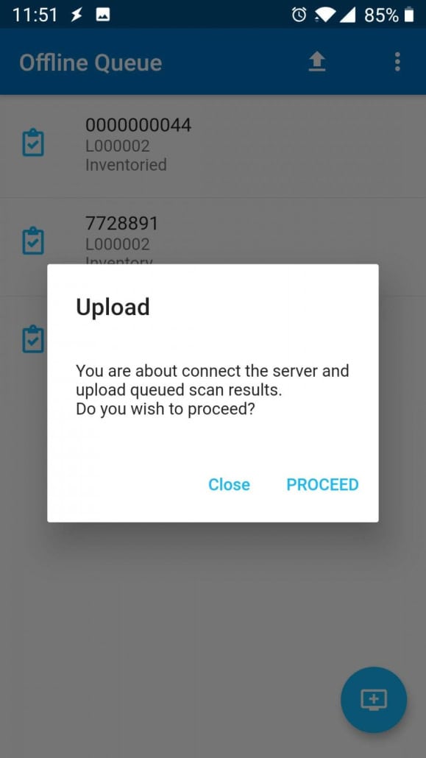Tap the 11:51 clock in status bar
Screen dimensions: 426x758
tap(35, 15)
